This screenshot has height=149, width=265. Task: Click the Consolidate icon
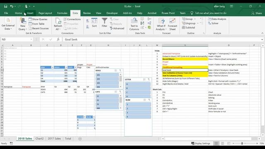tap(149, 19)
